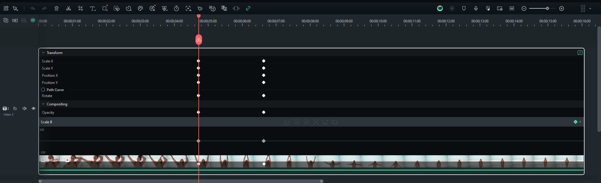The width and height of the screenshot is (601, 183).
Task: Select the Position Y property row
Action: tap(311, 82)
